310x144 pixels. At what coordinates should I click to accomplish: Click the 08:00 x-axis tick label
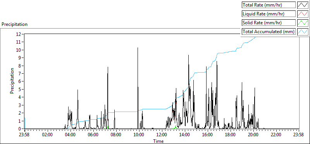116,135
